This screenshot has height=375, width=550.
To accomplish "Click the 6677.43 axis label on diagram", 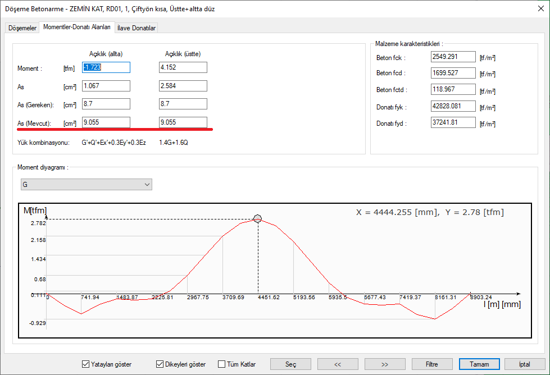I will 375,297.
